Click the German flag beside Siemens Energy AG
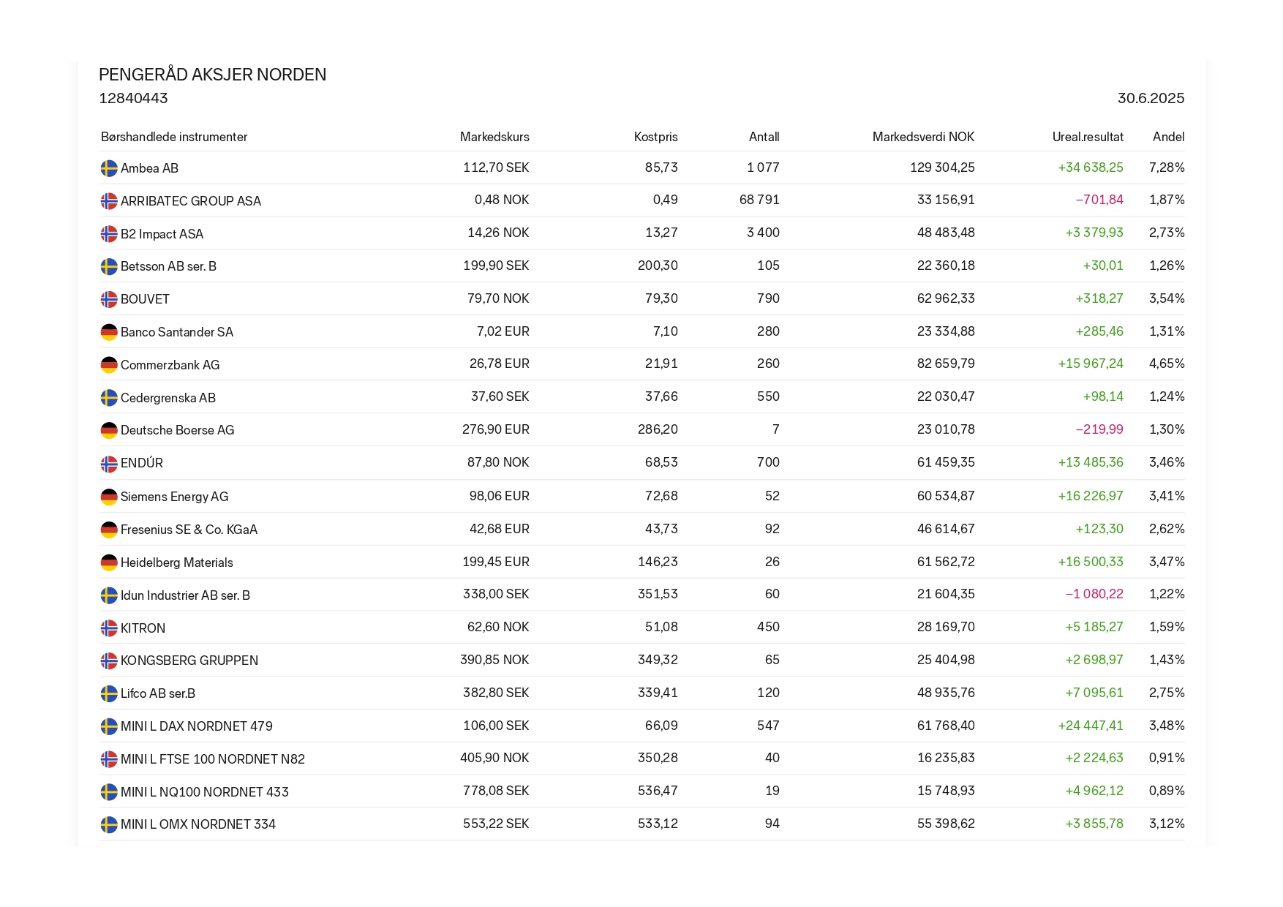This screenshot has width=1283, height=907. [109, 497]
